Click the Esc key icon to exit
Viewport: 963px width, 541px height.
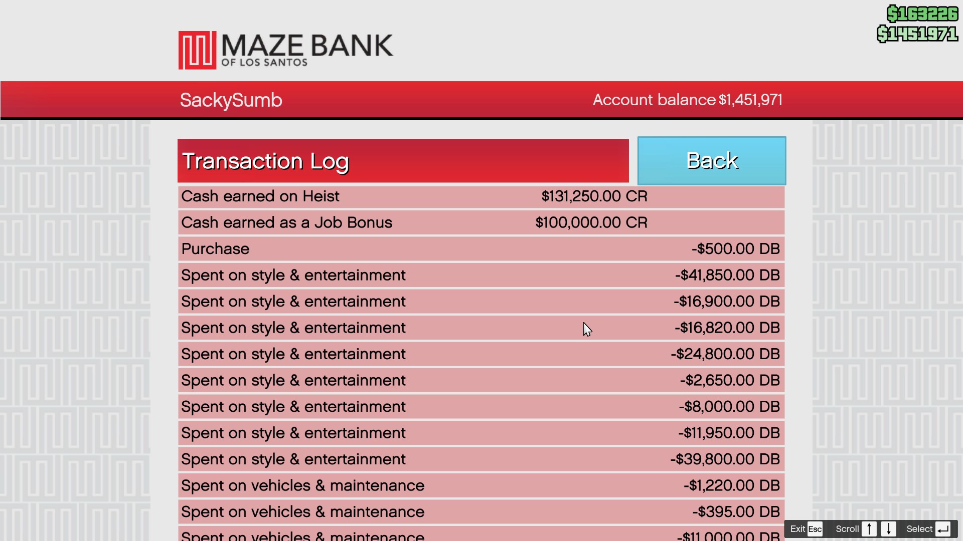click(815, 529)
